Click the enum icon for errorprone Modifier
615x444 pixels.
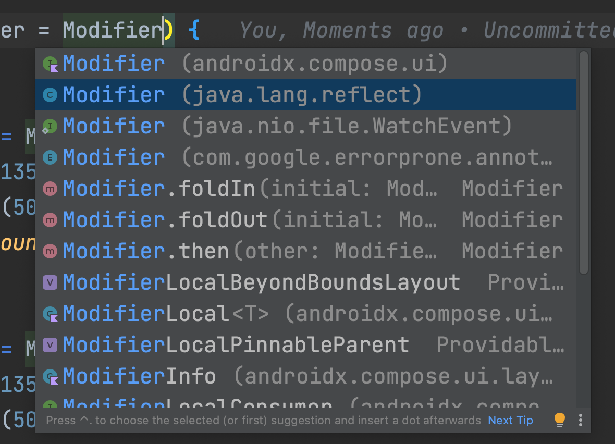[50, 158]
